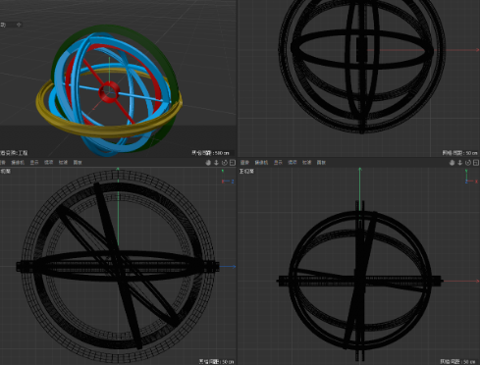Click rotate camera icon in bottom-right viewport header
Image resolution: width=480 pixels, height=365 pixels.
pos(468,163)
